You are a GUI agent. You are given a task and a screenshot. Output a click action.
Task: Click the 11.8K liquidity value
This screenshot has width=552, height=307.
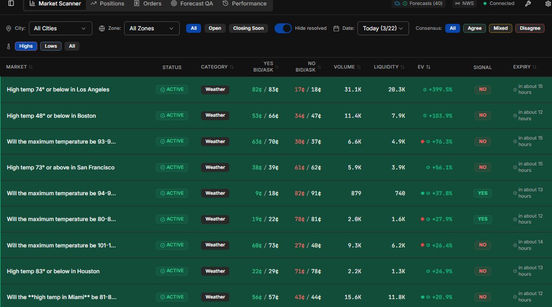point(397,297)
